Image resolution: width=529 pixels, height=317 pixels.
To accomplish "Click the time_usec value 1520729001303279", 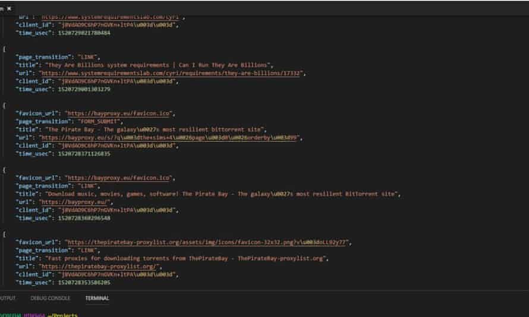I will [83, 90].
